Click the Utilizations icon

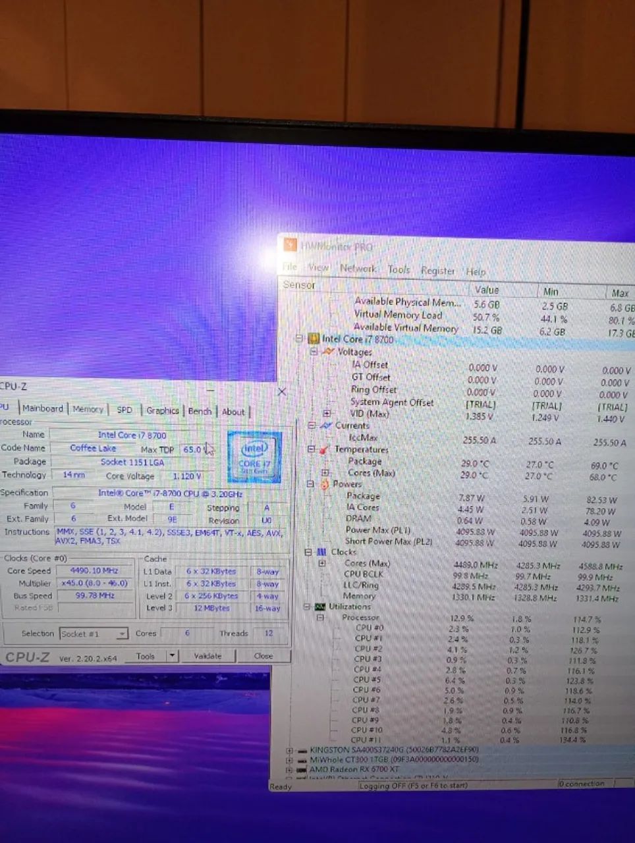tap(319, 607)
